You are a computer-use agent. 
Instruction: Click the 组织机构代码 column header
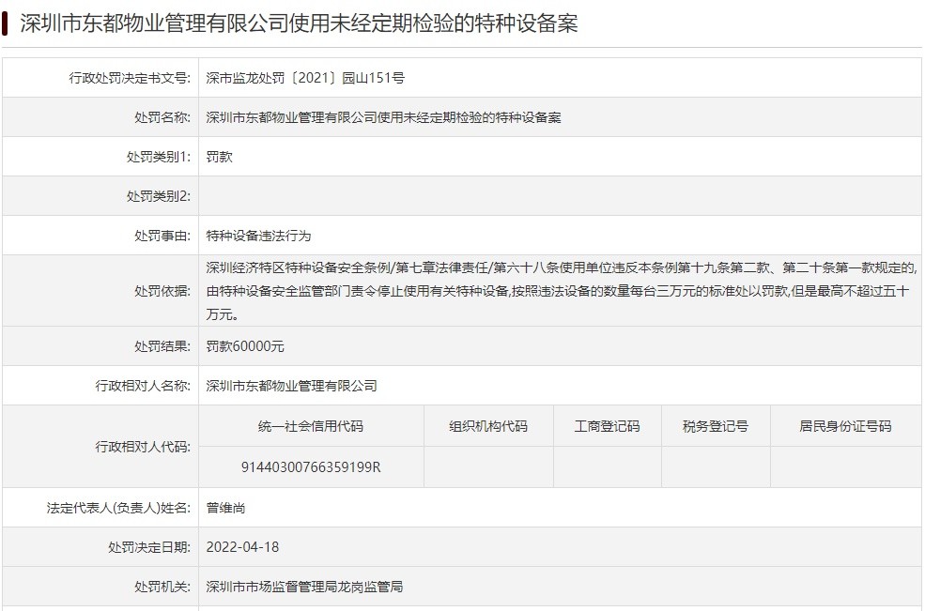(488, 426)
